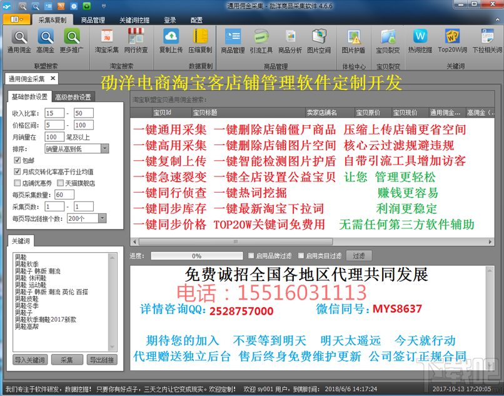Open the 下拉相关词 tool
Screen dimensions: 504x396
point(487,41)
